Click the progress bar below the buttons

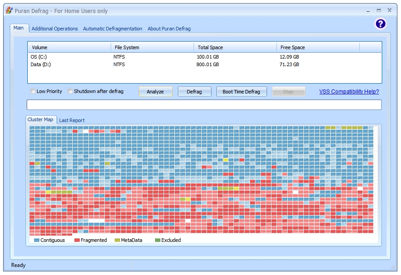[x=204, y=105]
